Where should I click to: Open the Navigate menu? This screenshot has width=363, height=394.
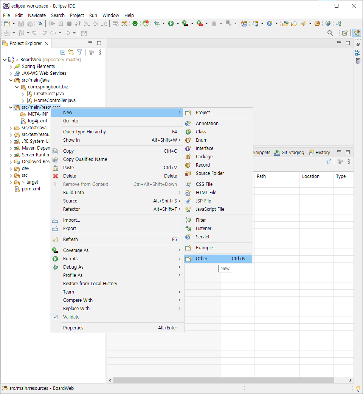click(x=37, y=15)
